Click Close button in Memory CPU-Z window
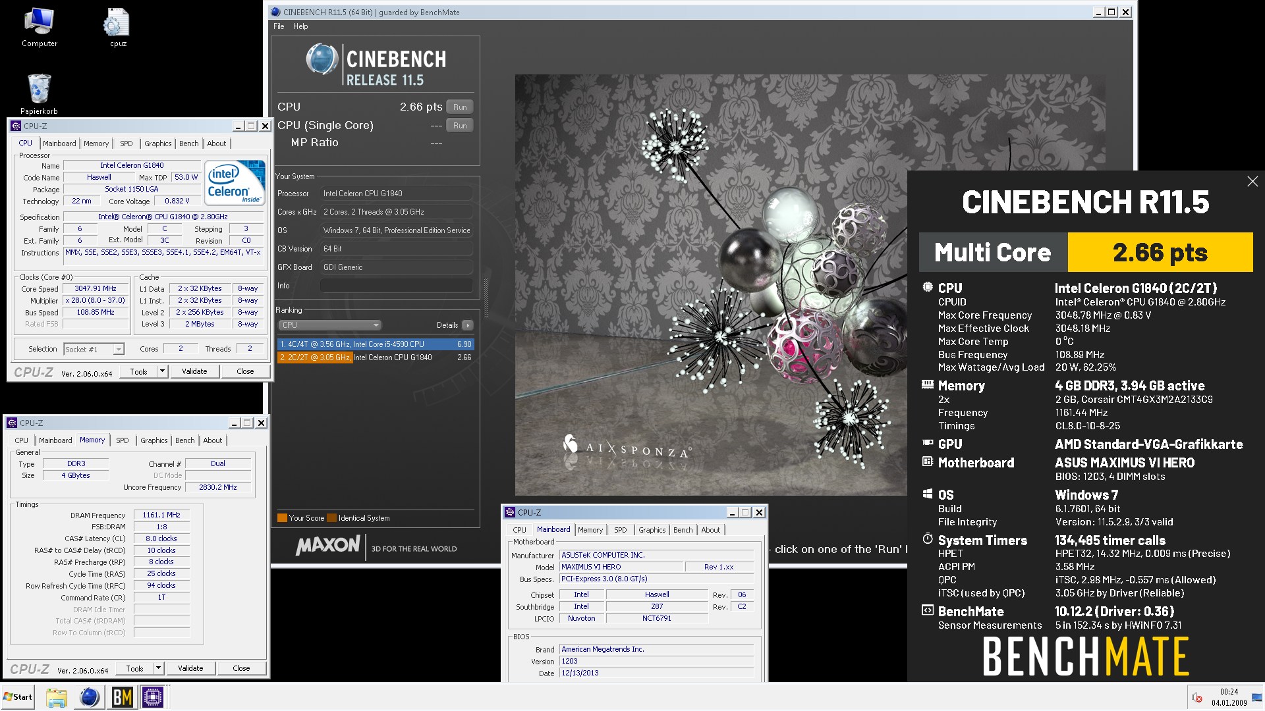This screenshot has width=1265, height=711. (x=241, y=668)
